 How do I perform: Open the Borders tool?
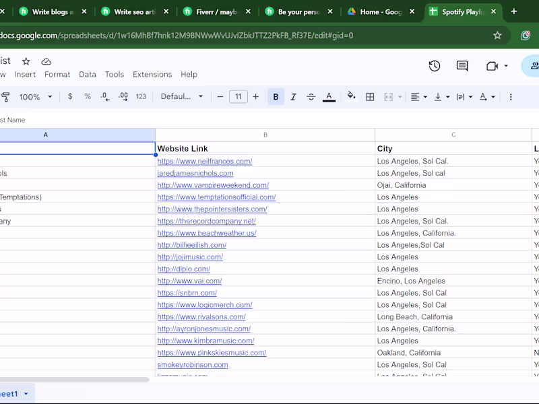[x=370, y=96]
